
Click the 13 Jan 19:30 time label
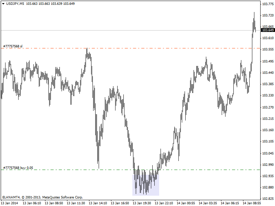point(142,203)
